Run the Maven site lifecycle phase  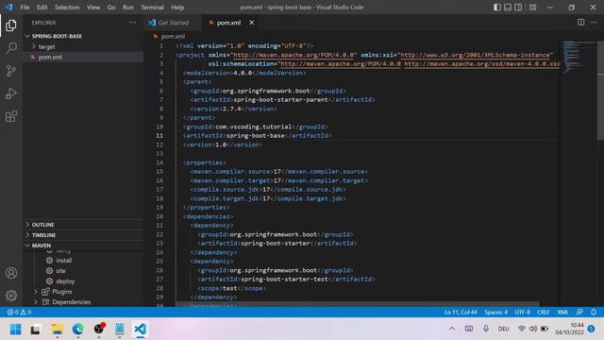point(60,271)
